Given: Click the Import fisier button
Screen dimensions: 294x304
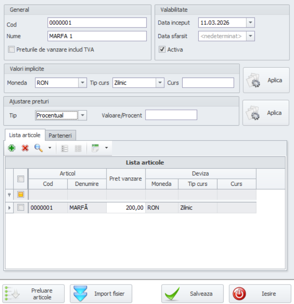Looking at the screenshot, I should (x=101, y=294).
